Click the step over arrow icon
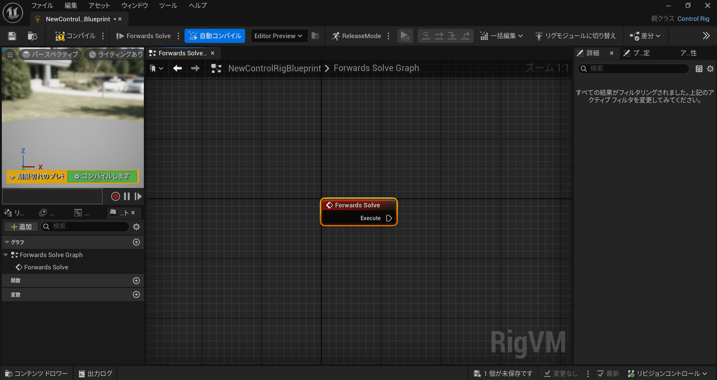This screenshot has height=380, width=717. pos(439,36)
